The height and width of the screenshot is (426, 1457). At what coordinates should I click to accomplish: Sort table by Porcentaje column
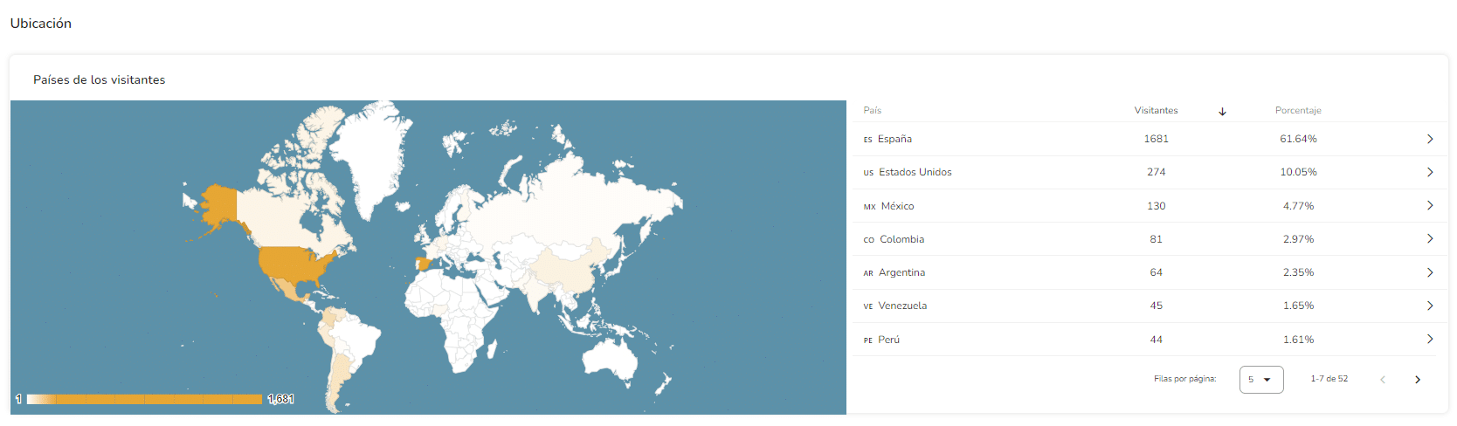point(1298,110)
